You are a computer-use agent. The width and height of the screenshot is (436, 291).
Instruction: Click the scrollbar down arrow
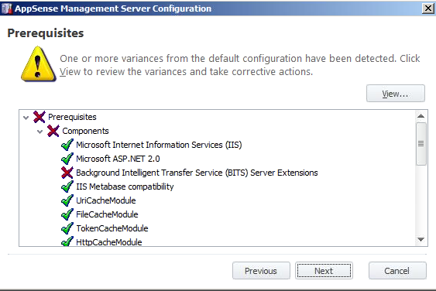(421, 239)
